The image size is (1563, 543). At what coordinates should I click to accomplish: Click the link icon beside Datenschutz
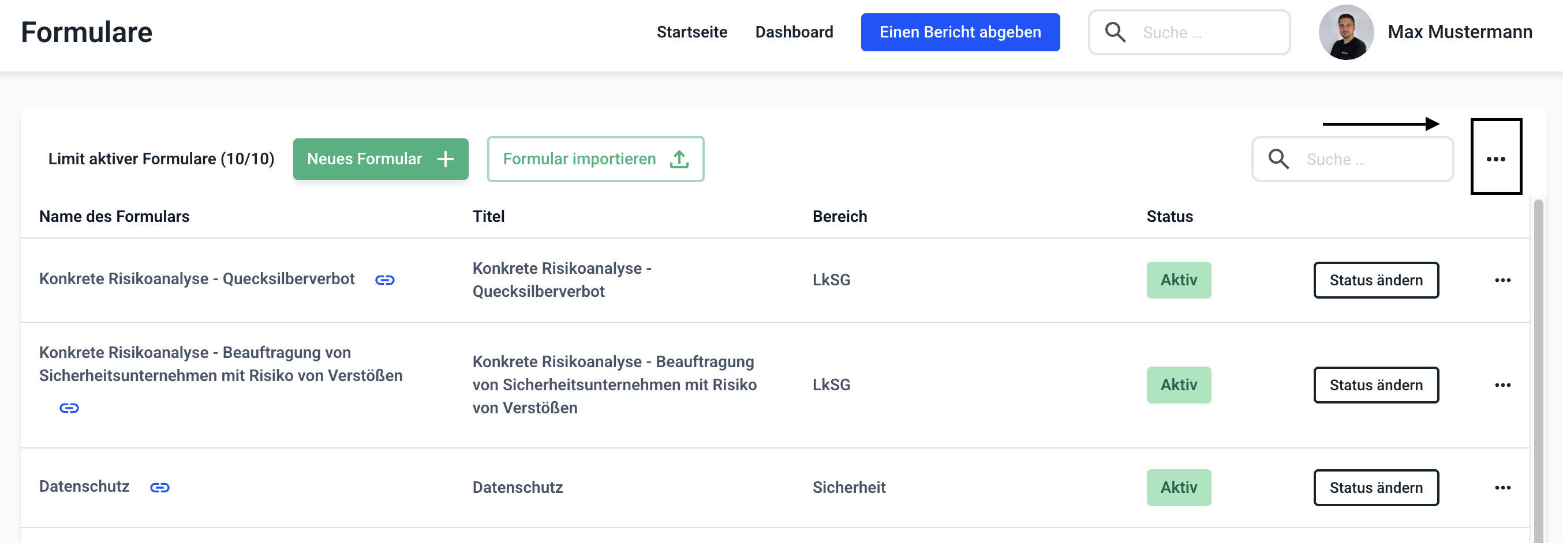coord(159,487)
